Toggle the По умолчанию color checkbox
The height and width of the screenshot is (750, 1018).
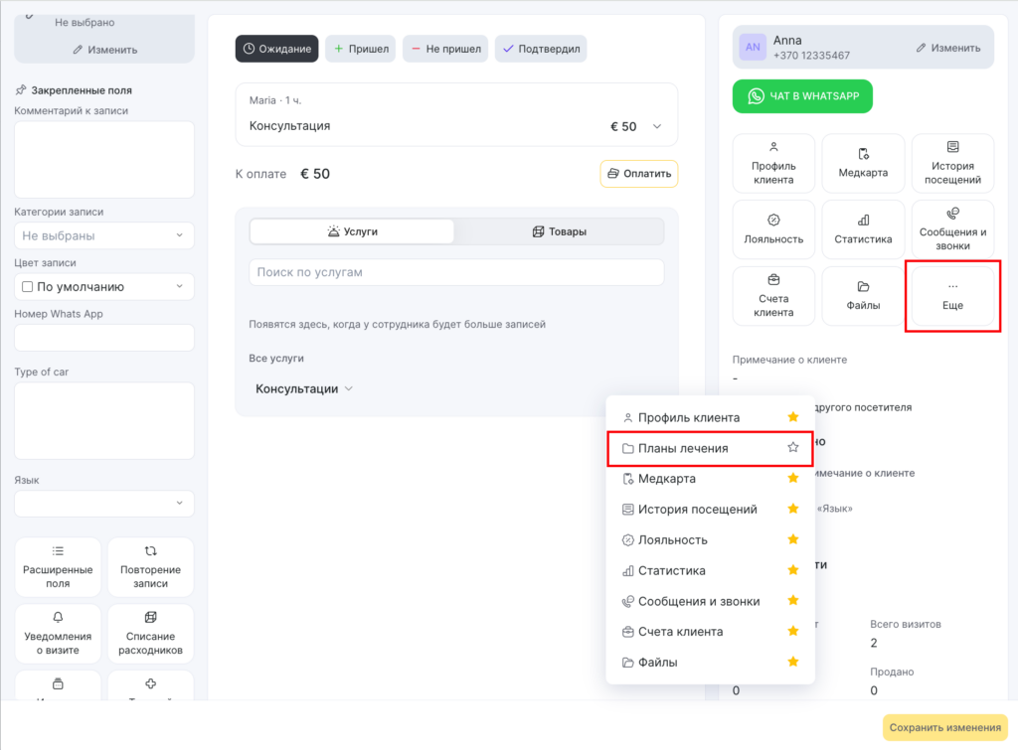pos(27,287)
